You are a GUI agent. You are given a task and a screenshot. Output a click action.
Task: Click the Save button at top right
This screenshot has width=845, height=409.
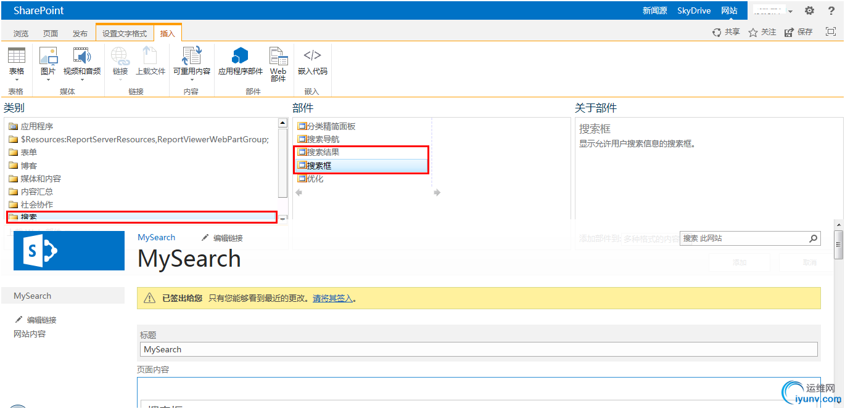(x=799, y=32)
